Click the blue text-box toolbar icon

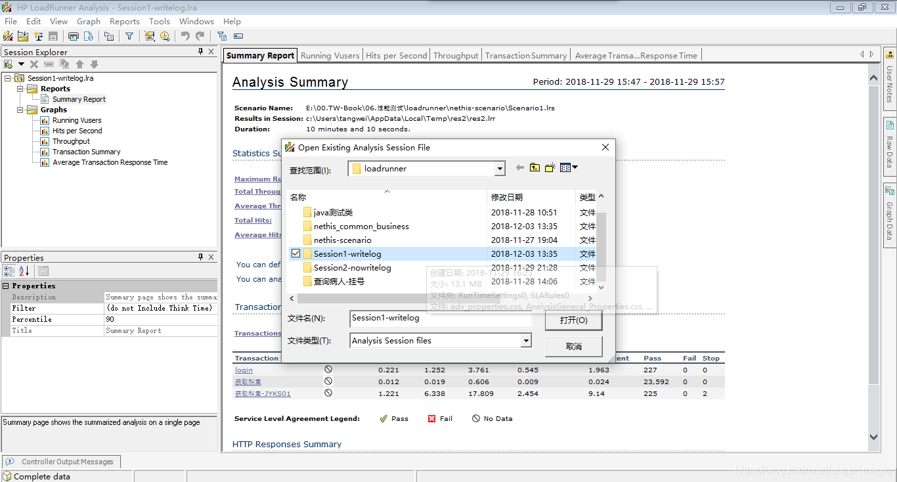[x=238, y=36]
